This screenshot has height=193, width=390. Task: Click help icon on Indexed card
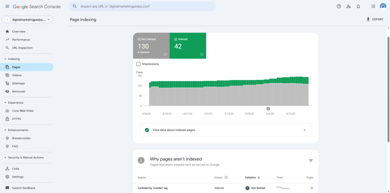(x=202, y=54)
